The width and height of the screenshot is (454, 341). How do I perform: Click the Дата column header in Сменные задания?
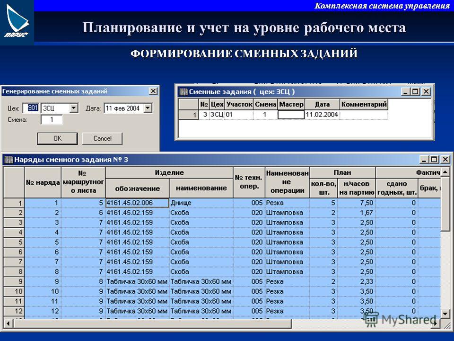coord(322,104)
